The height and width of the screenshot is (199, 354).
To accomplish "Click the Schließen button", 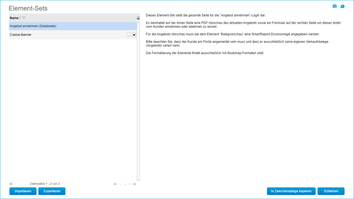I will 331,191.
